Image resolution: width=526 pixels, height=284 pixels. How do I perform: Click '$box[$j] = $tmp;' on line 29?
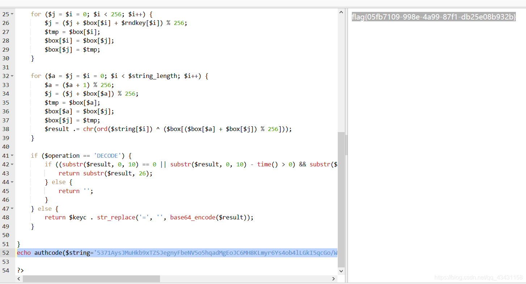tap(72, 49)
